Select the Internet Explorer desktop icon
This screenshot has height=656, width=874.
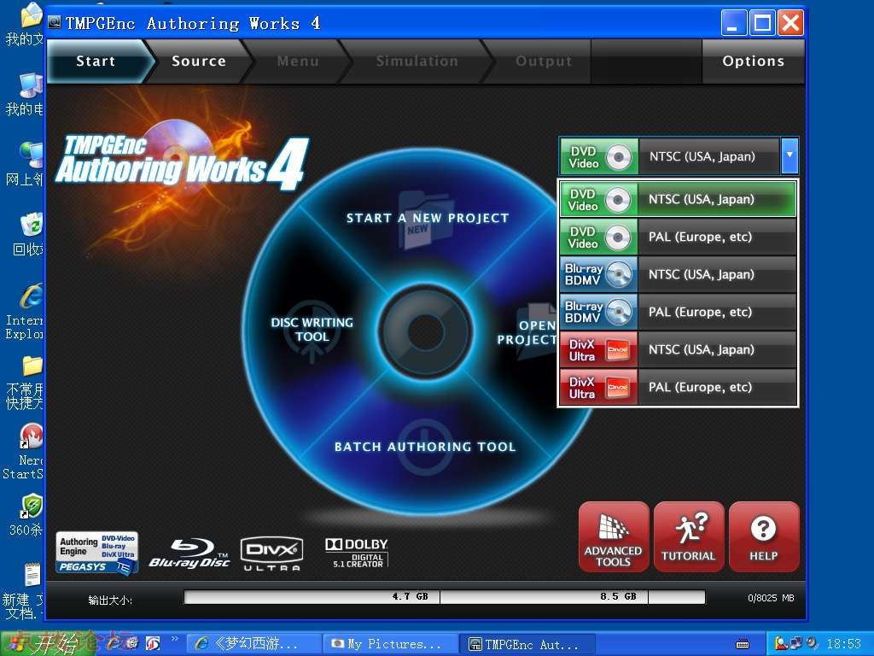(24, 311)
